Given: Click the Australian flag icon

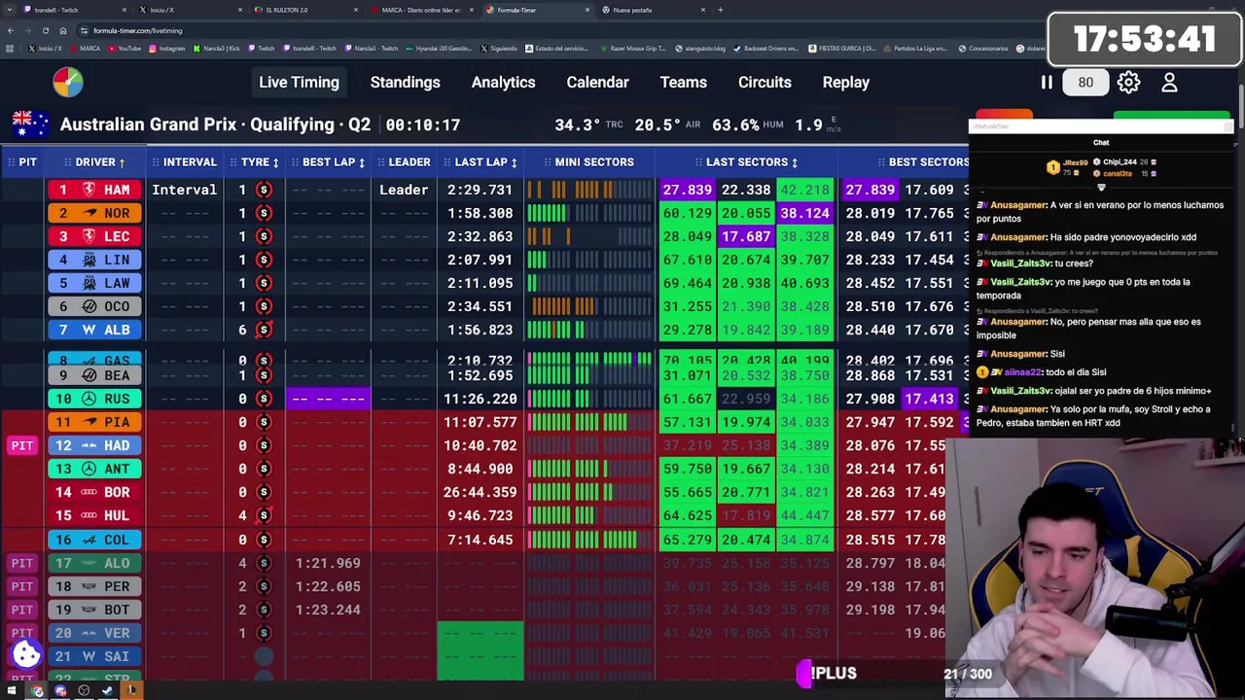Looking at the screenshot, I should coord(30,124).
